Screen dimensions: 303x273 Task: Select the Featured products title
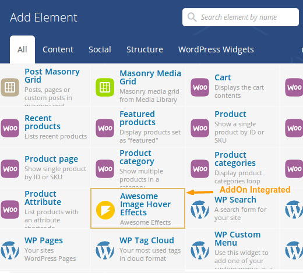[x=138, y=118]
